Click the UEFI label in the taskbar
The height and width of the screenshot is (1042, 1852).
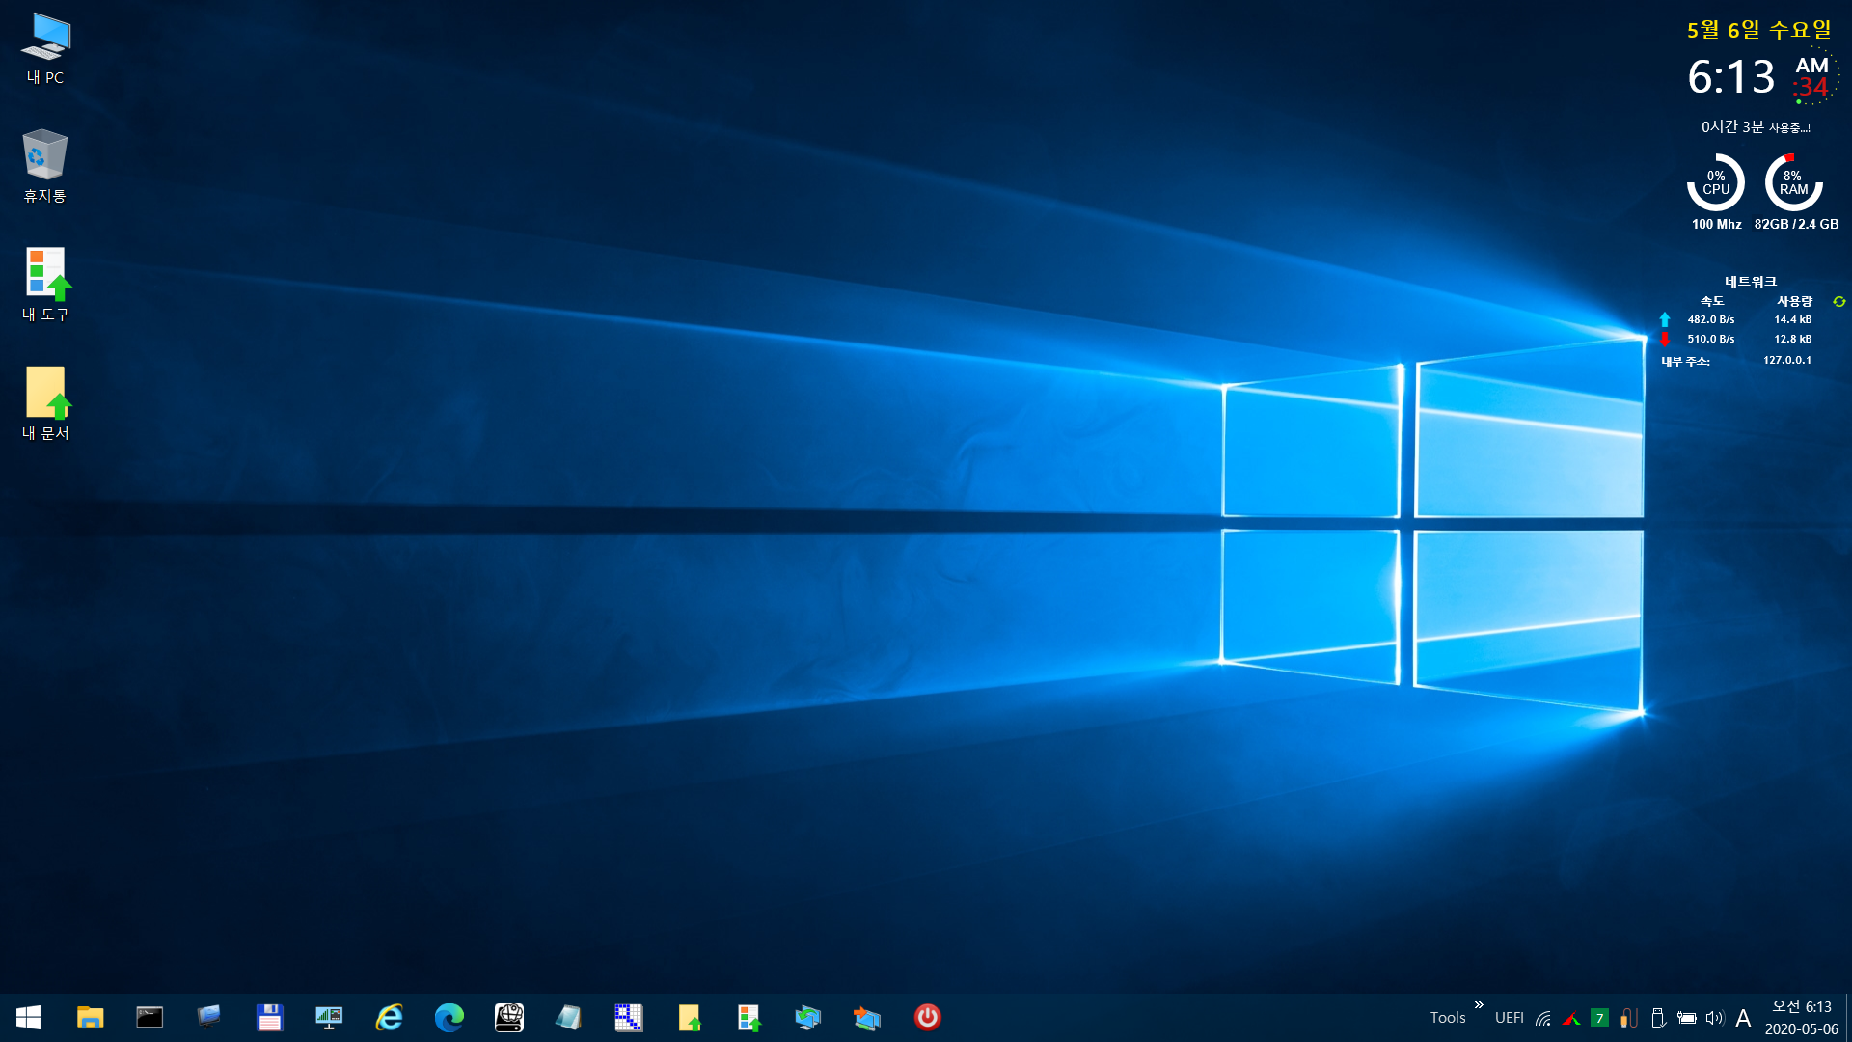[1510, 1018]
